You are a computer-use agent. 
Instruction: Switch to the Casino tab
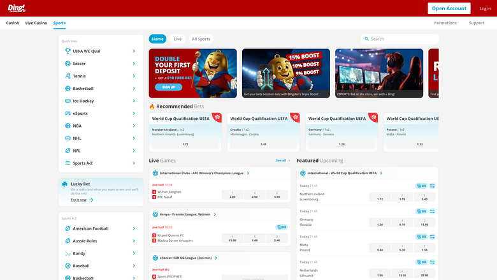click(13, 23)
